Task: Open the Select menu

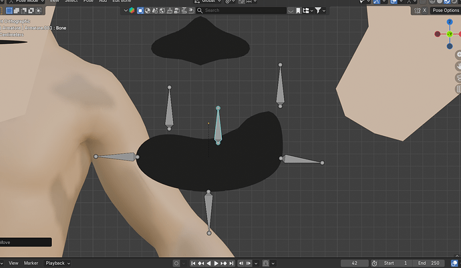Action: (x=71, y=1)
